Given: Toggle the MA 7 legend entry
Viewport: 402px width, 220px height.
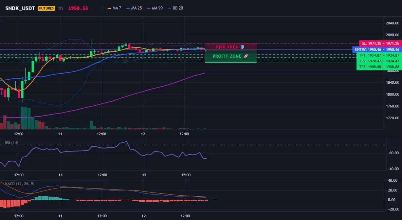Looking at the screenshot, I should 114,8.
